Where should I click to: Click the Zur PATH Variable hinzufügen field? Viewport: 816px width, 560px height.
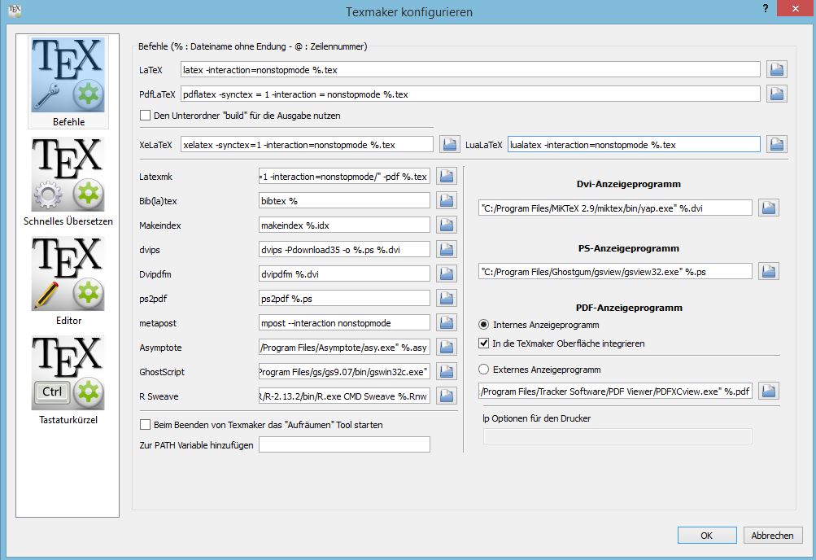(x=344, y=444)
